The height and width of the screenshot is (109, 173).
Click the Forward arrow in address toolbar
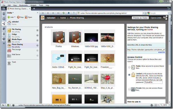coord(53,13)
